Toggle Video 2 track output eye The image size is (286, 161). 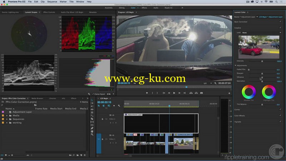113,115
